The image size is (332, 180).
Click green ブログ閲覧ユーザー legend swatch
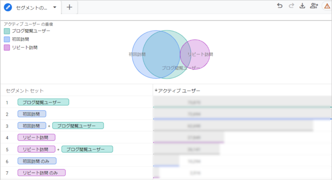pyautogui.click(x=7, y=31)
